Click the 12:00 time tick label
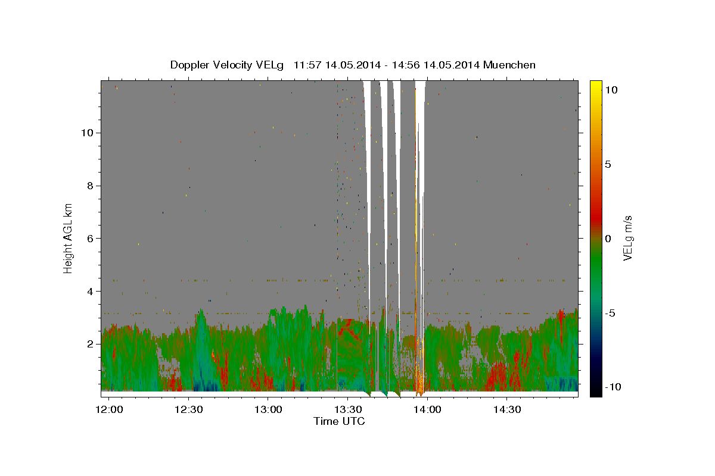The image size is (715, 476). (110, 409)
